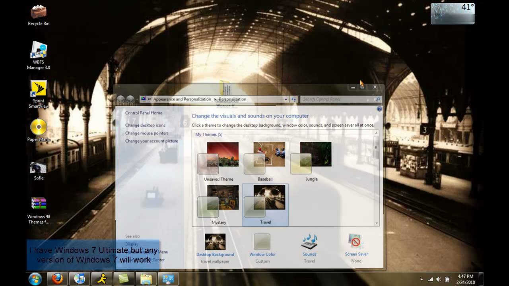Select the Mystery theme

pos(218,205)
